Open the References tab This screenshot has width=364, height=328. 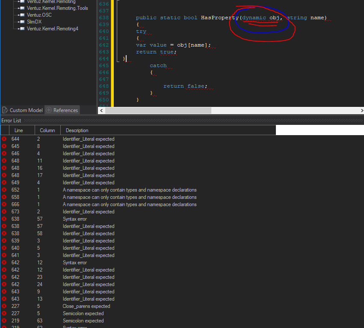coord(65,110)
